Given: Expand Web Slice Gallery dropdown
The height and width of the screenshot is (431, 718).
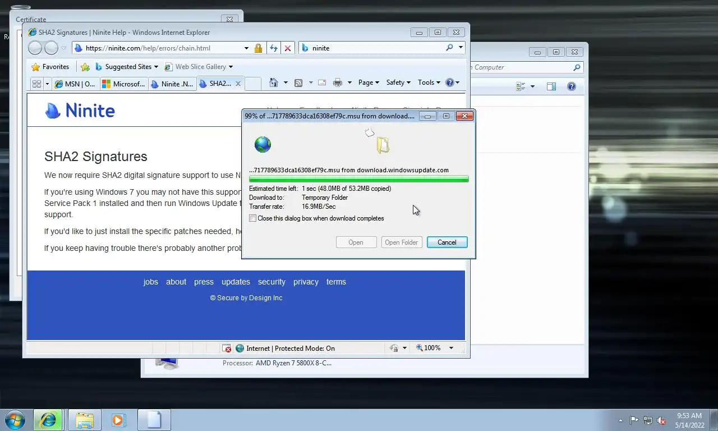Looking at the screenshot, I should [x=231, y=67].
